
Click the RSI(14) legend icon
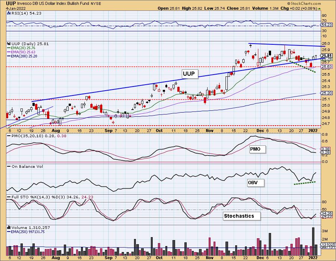point(9,13)
